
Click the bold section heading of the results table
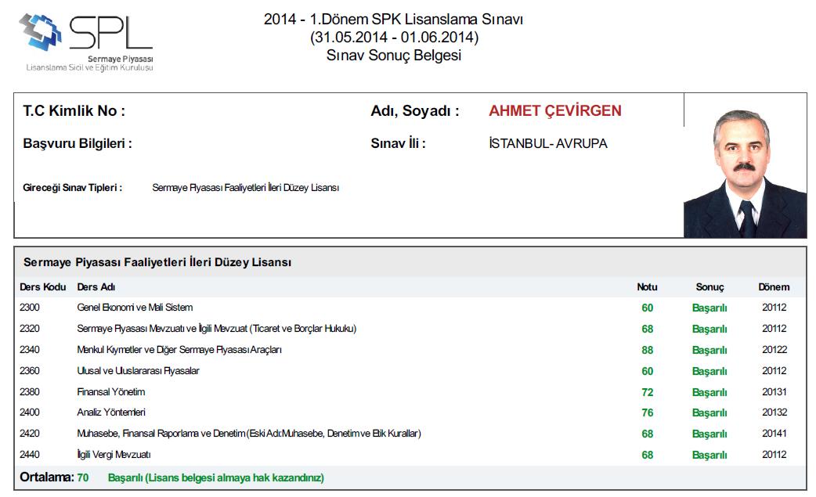click(157, 262)
